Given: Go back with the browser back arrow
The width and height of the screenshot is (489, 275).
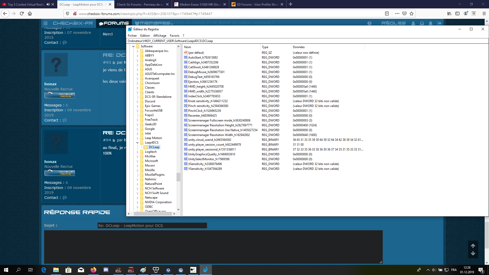Looking at the screenshot, I should click(x=5, y=13).
